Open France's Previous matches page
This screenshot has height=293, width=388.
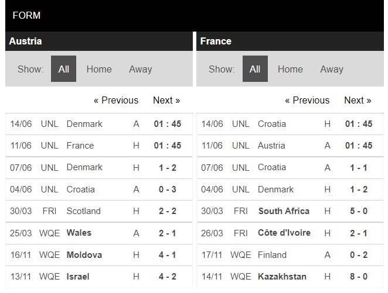(x=307, y=100)
